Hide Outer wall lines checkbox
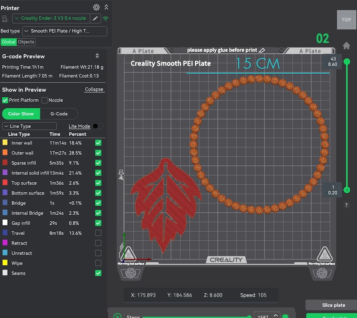This screenshot has height=318, width=357. coord(98,153)
